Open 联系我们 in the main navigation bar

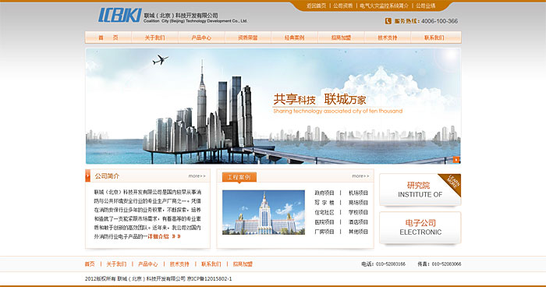(x=434, y=37)
